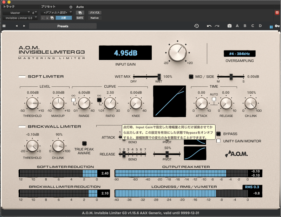Click the 4.95dB input gain display
Screen dimensions: 281x217
[x=125, y=53]
